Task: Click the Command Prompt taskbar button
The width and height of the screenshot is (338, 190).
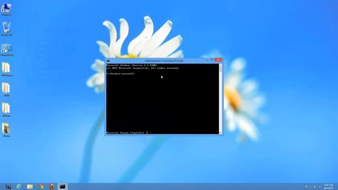Action: coord(62,186)
